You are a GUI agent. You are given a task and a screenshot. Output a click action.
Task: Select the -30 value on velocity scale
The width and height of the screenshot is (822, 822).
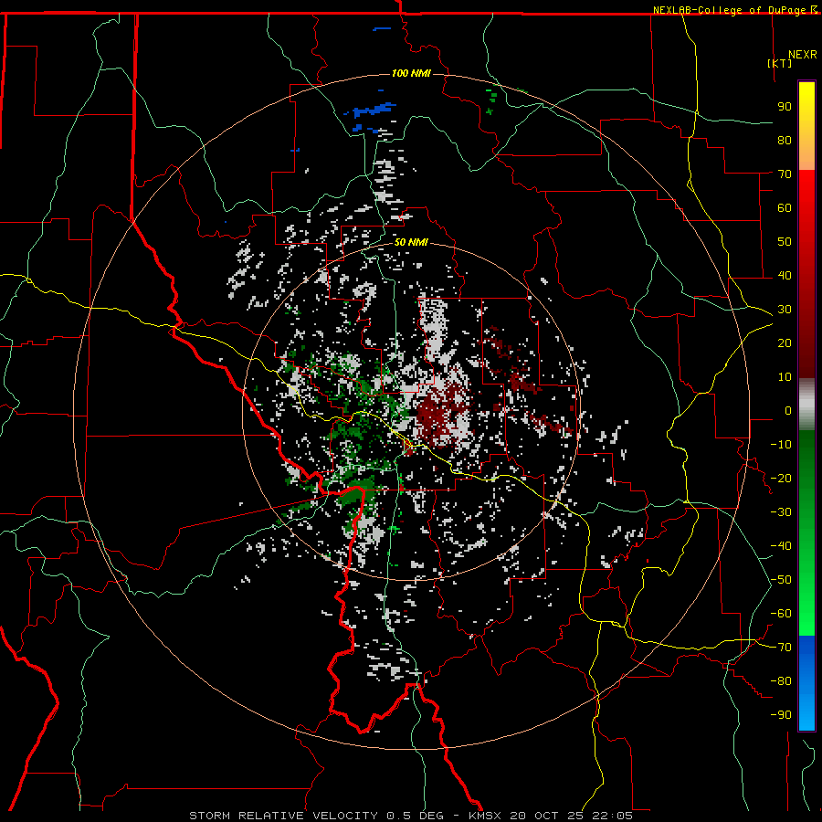click(781, 512)
